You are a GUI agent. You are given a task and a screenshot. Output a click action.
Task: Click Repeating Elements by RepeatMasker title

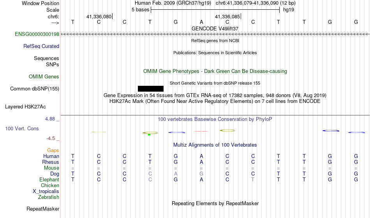[215, 203]
